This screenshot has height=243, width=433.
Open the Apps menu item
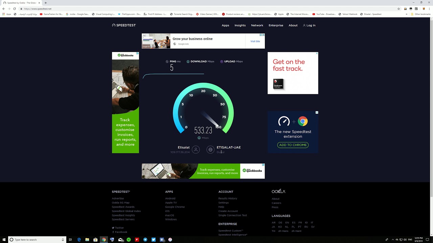225,25
